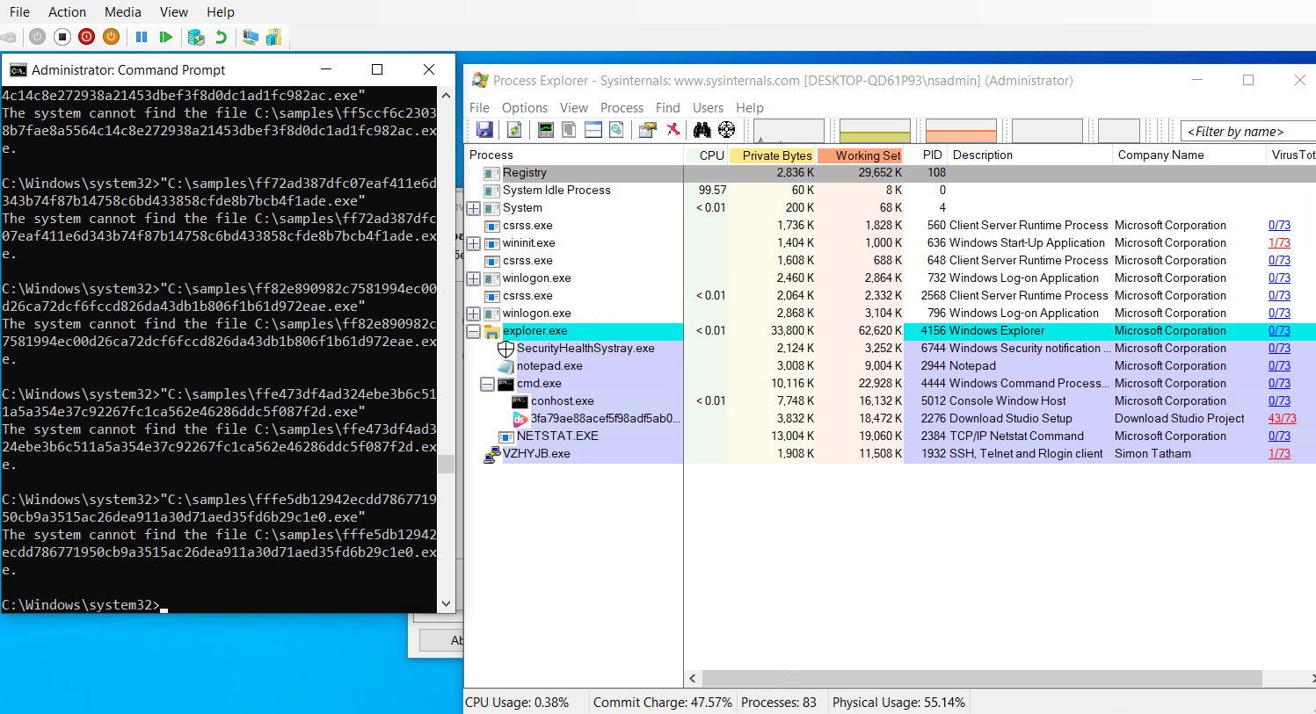
Task: Click the green Revert arrow in VM toolbar
Action: click(x=221, y=37)
